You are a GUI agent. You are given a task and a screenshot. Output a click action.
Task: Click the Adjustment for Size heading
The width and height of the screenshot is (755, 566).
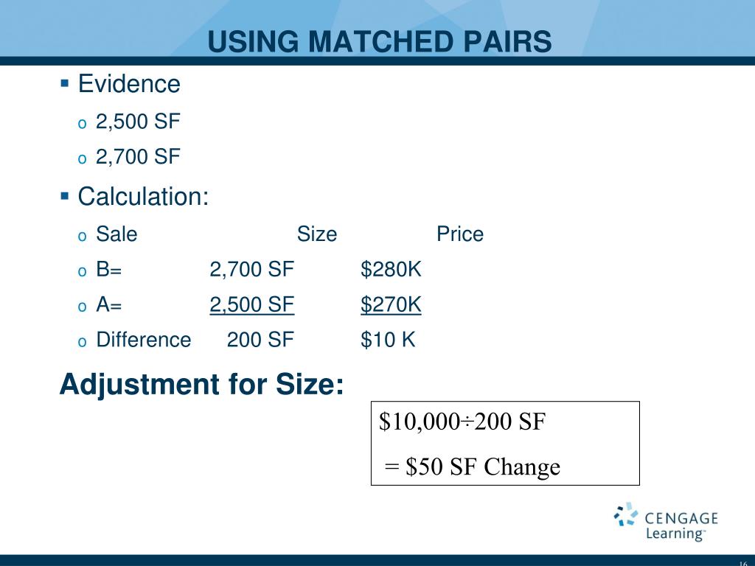tap(201, 385)
